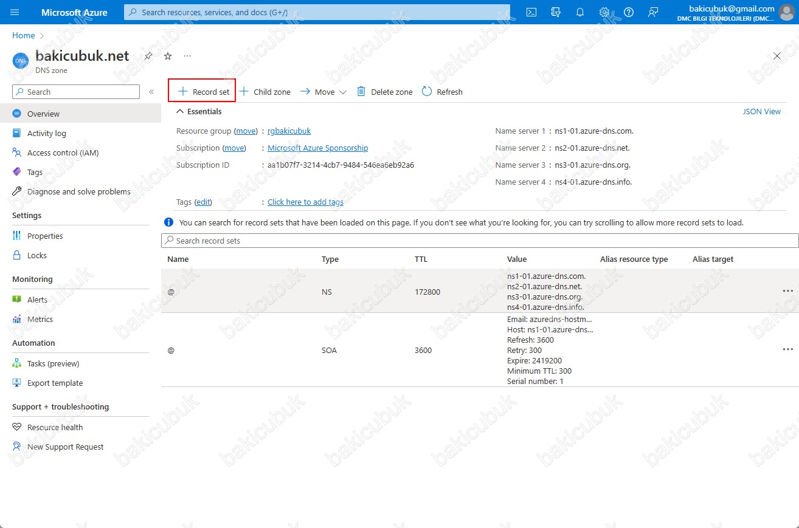Pin bakicubuk.net zone to dashboard
The width and height of the screenshot is (799, 528).
coord(148,56)
